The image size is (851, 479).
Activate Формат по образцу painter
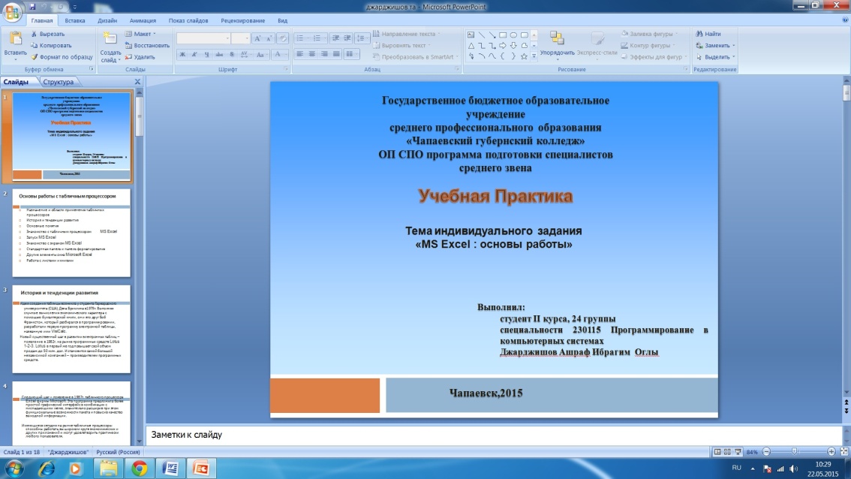click(x=62, y=57)
